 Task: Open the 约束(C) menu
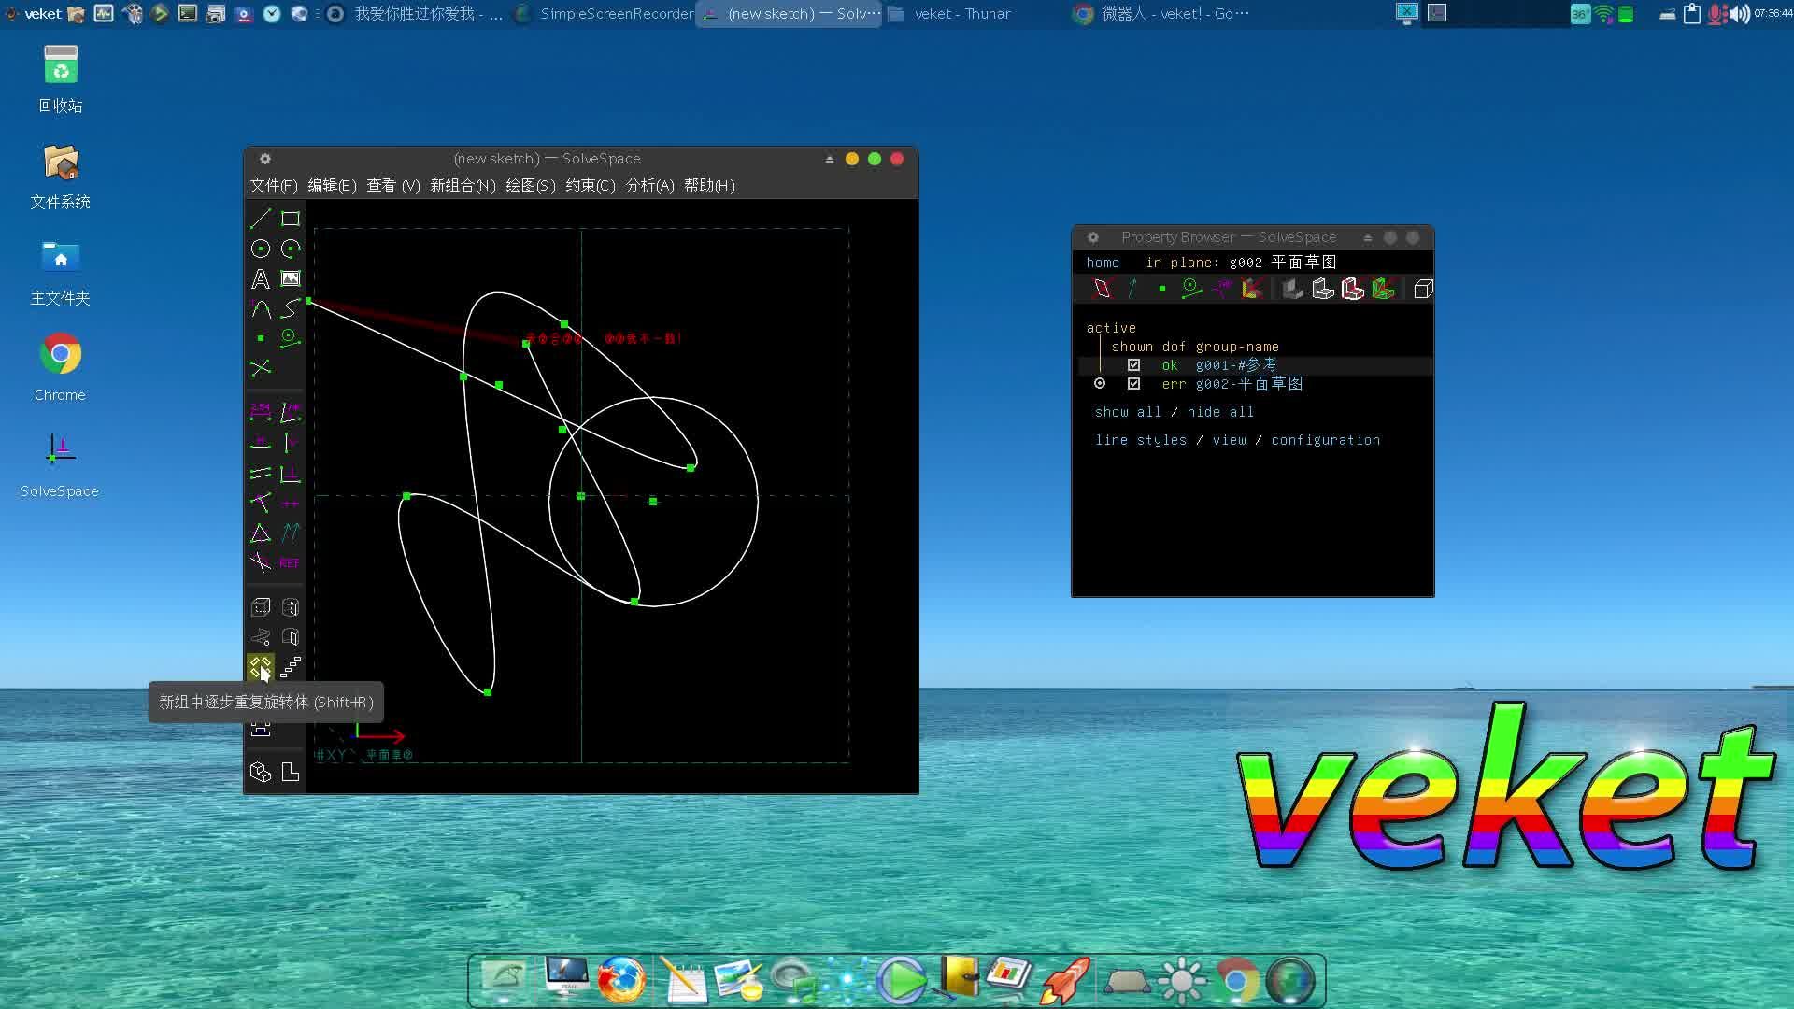pyautogui.click(x=591, y=186)
